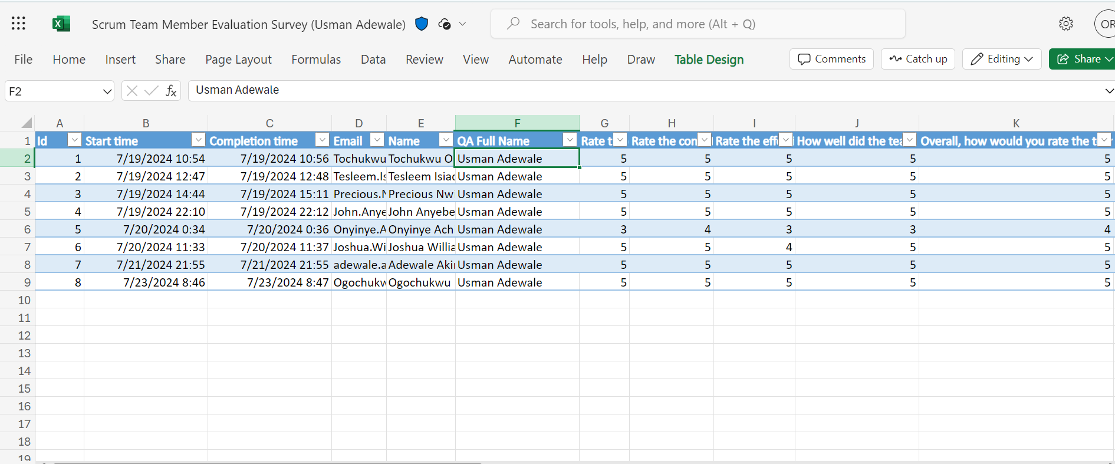
Task: Open settings via the gear icon
Action: pos(1065,24)
